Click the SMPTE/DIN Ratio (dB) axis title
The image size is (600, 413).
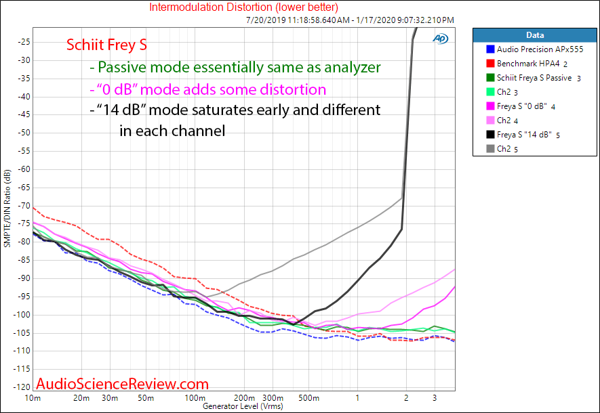pyautogui.click(x=7, y=209)
